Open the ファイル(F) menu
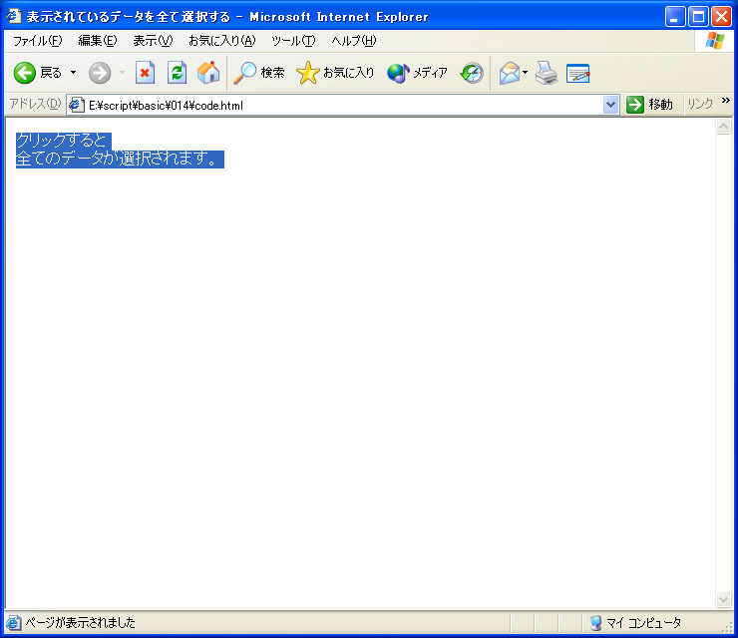The width and height of the screenshot is (738, 638). (x=37, y=41)
